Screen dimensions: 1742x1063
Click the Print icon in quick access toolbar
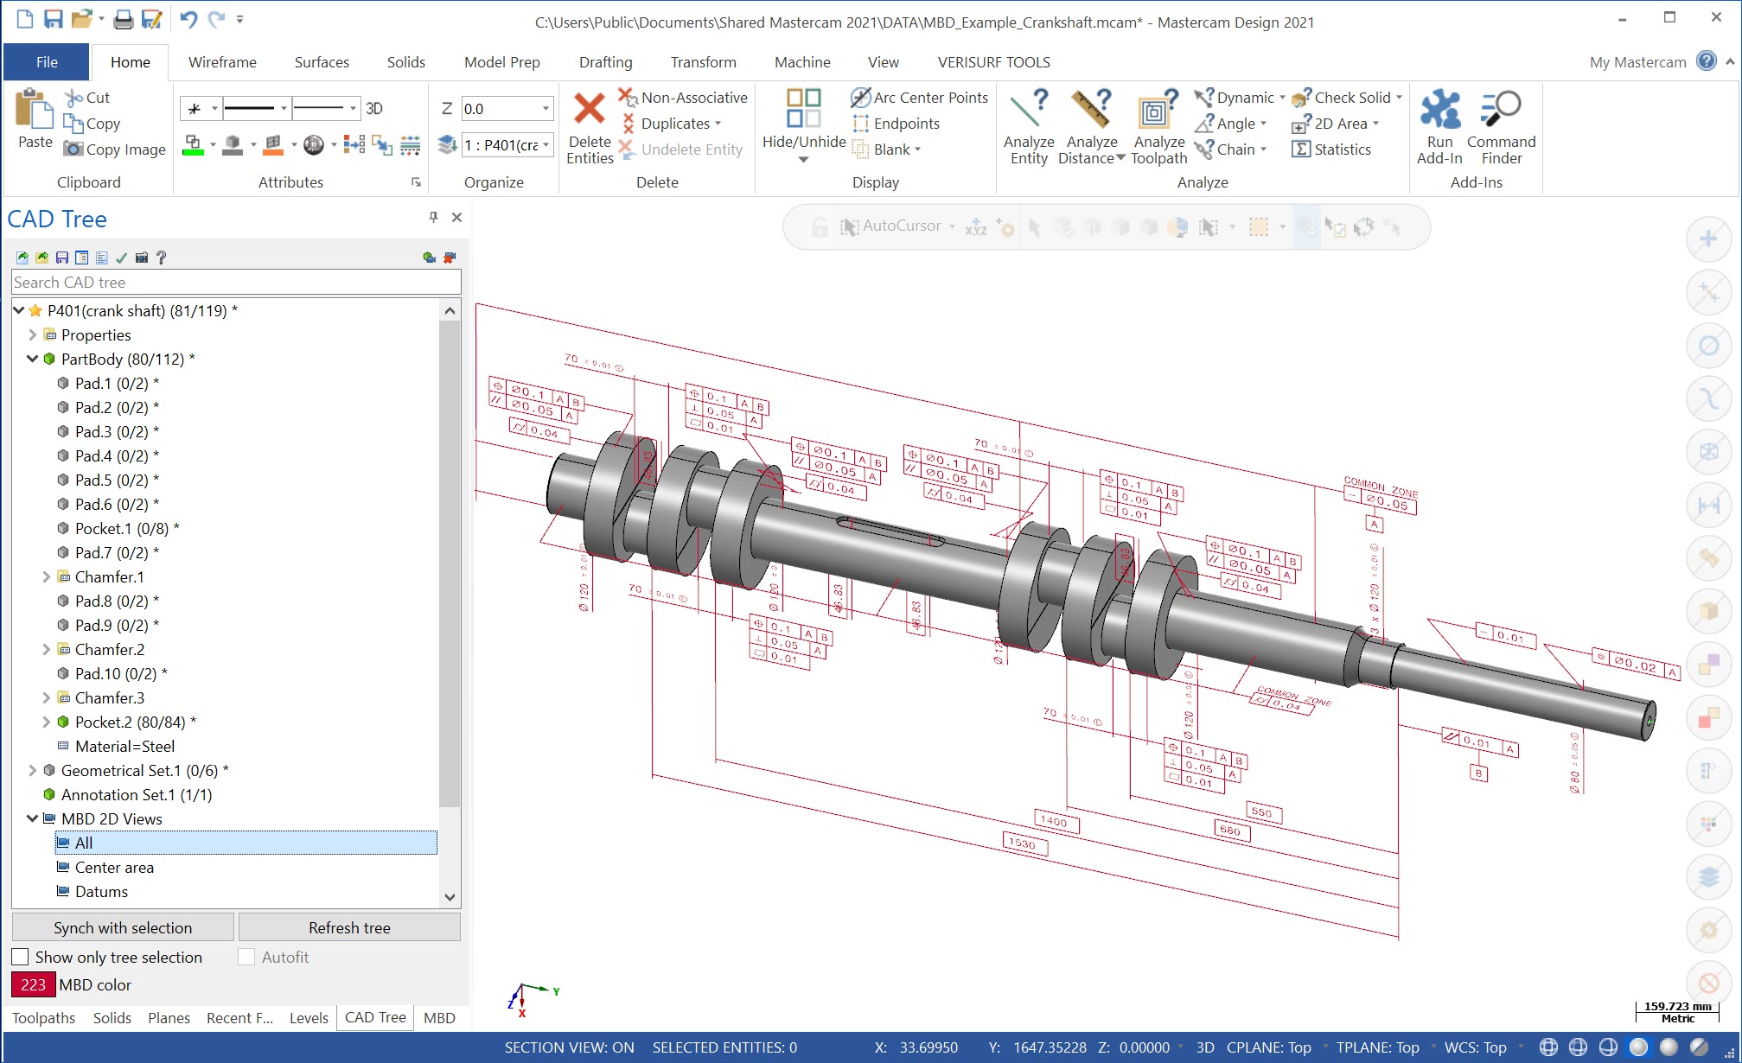[124, 19]
